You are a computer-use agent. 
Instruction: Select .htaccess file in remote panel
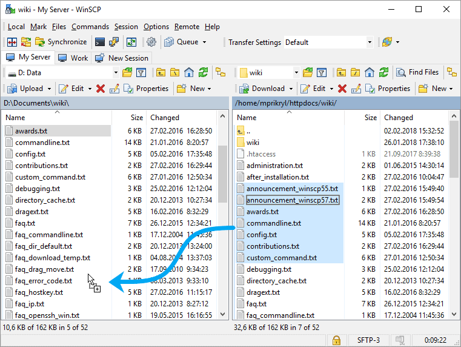coord(261,154)
